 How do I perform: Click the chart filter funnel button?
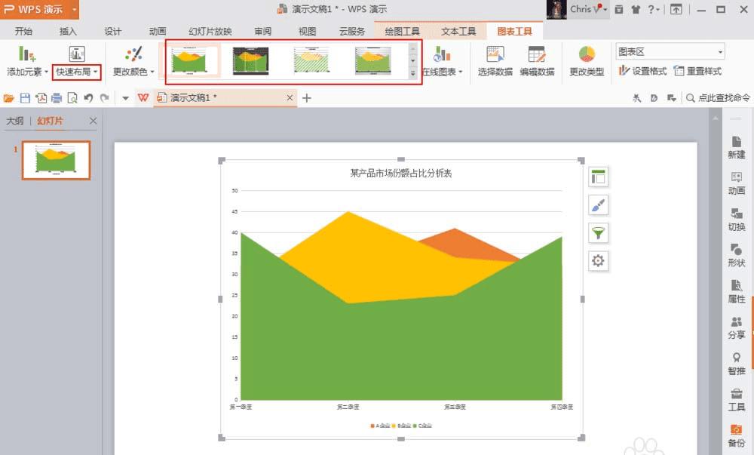coord(598,233)
